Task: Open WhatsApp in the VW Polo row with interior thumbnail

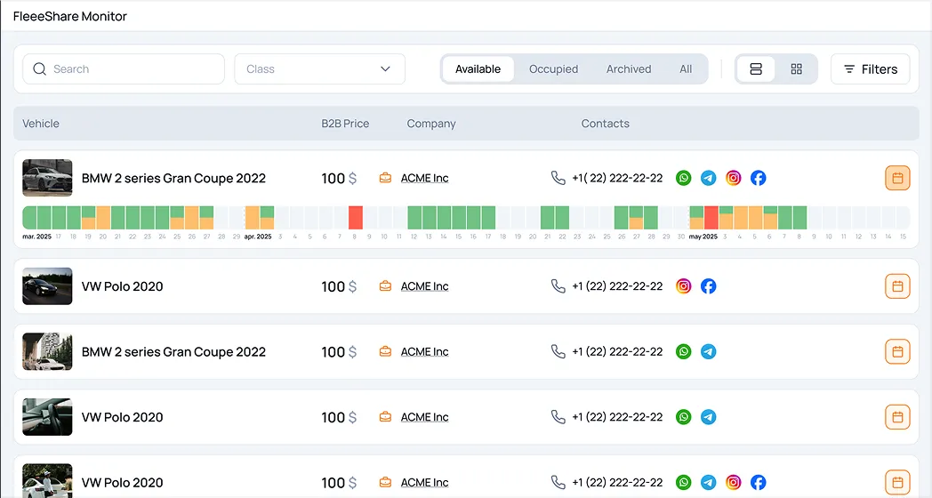Action: click(x=684, y=416)
